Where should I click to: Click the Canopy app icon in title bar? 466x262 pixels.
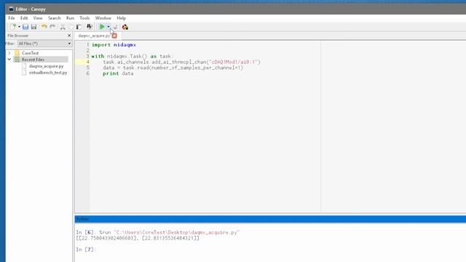point(11,9)
